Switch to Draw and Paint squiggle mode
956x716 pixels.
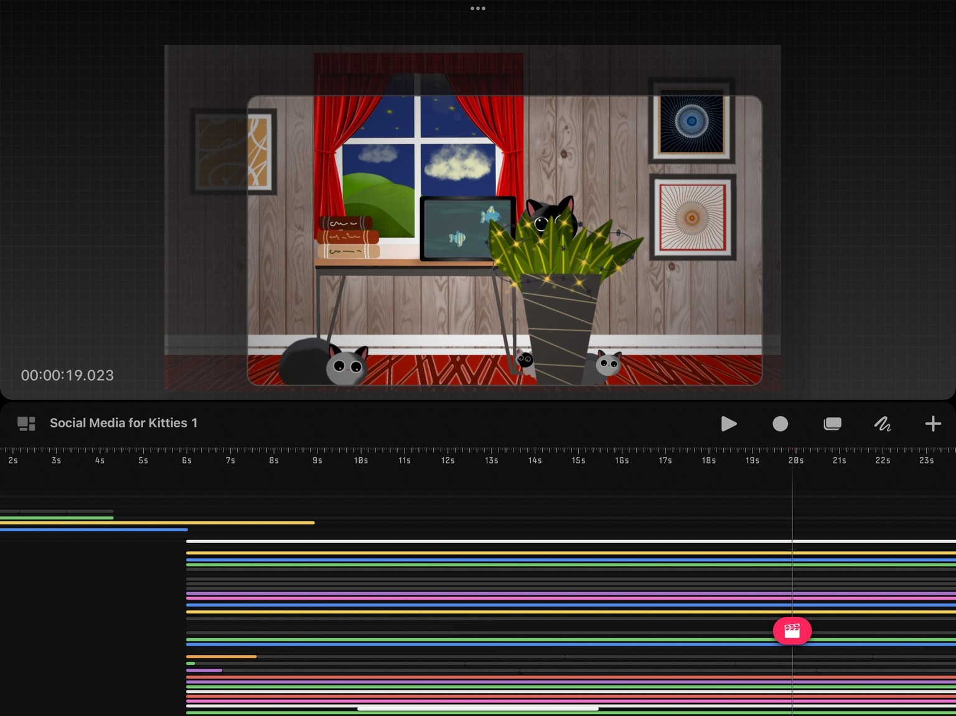click(x=883, y=424)
